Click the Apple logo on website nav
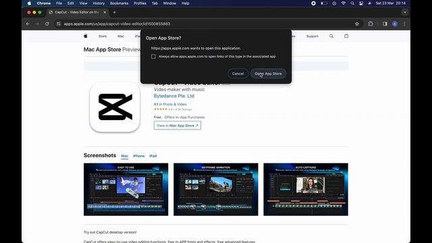The width and height of the screenshot is (432, 243). tap(86, 36)
